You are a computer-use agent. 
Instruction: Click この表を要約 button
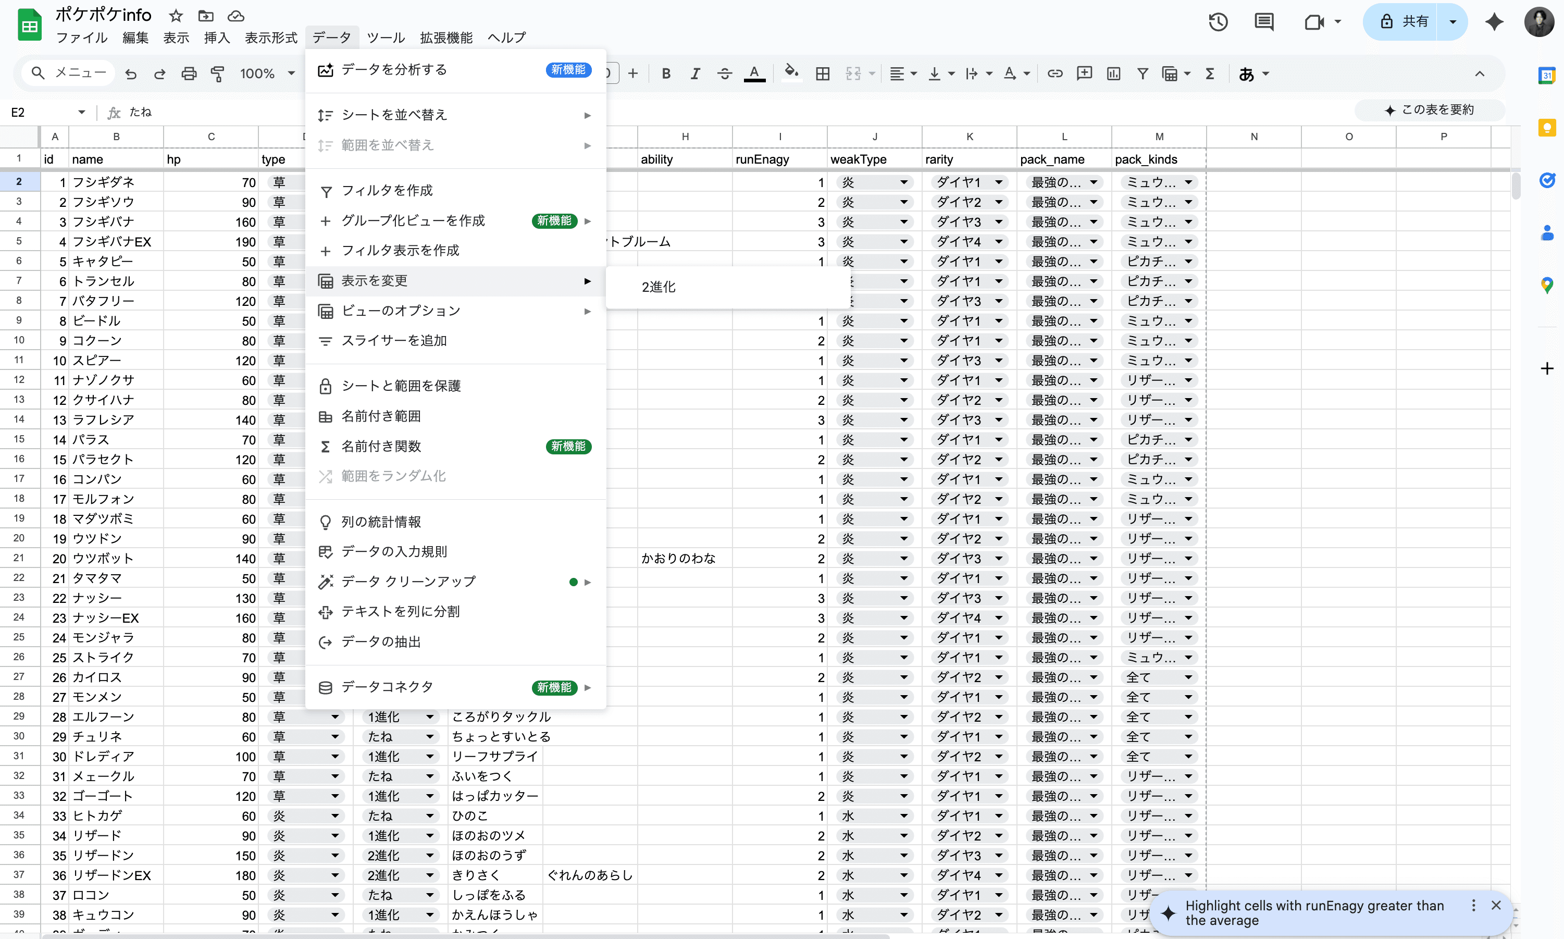click(x=1429, y=110)
